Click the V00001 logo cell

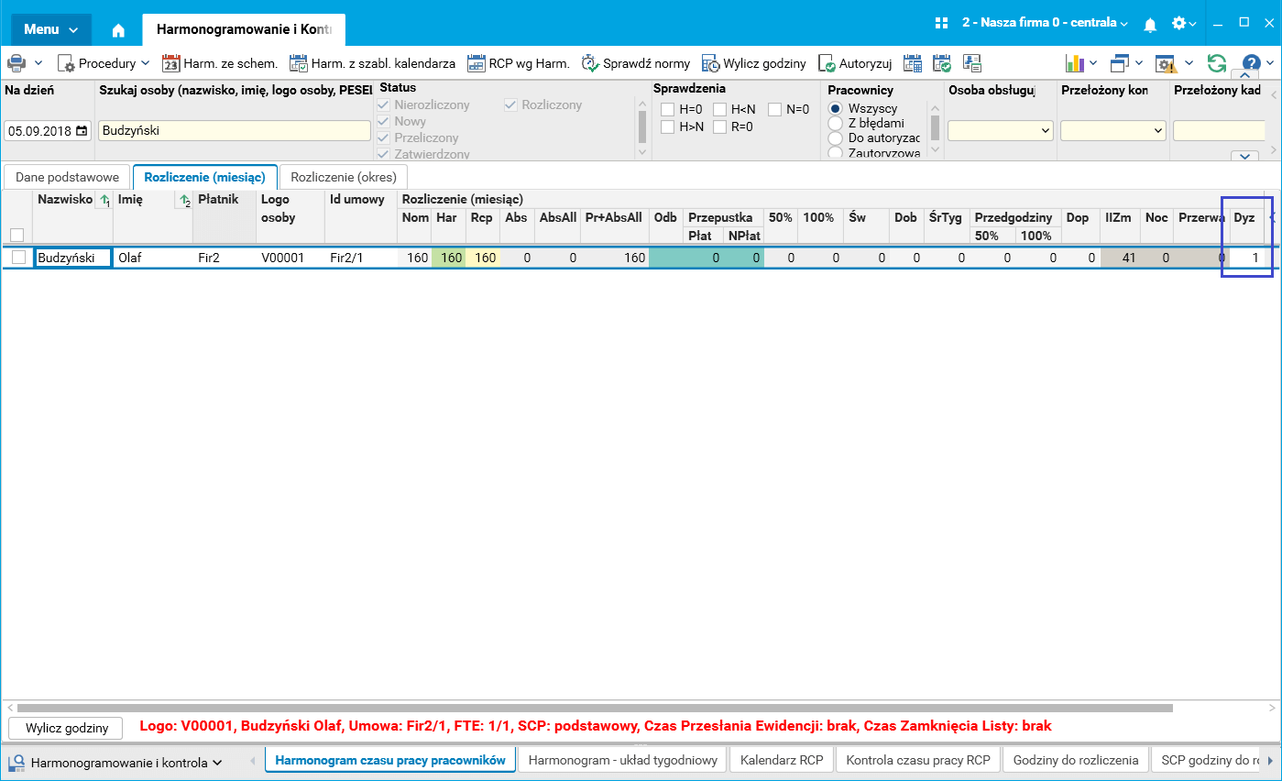pos(290,258)
